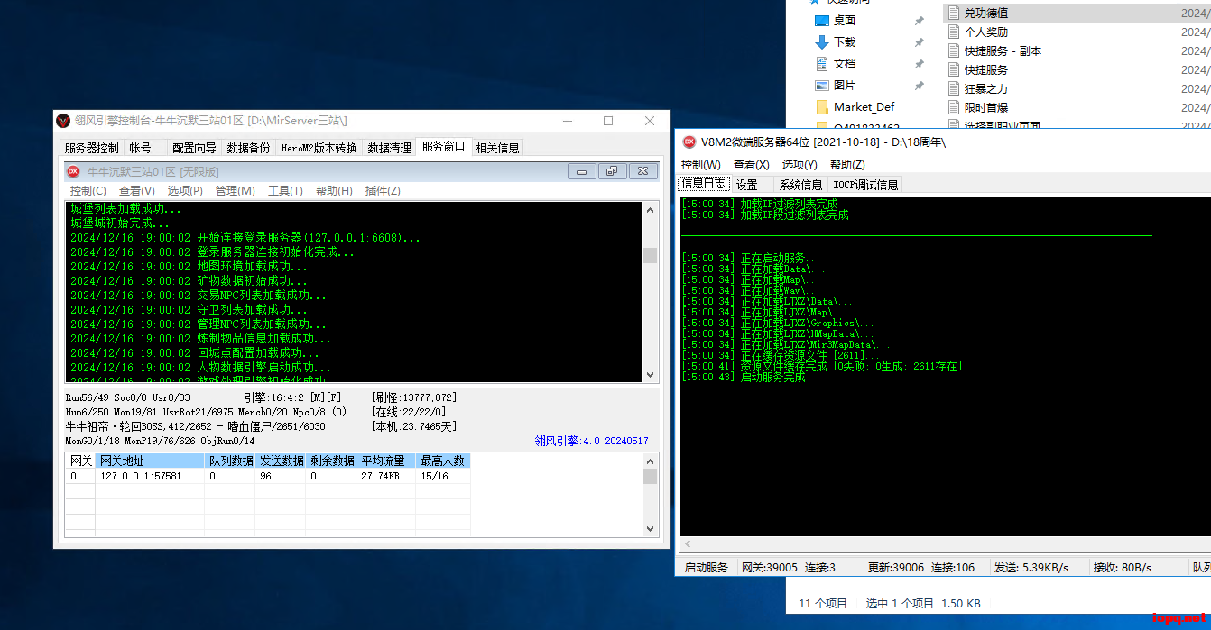Open the 控制(C) menu in the engine window
1211x630 pixels.
88,191
